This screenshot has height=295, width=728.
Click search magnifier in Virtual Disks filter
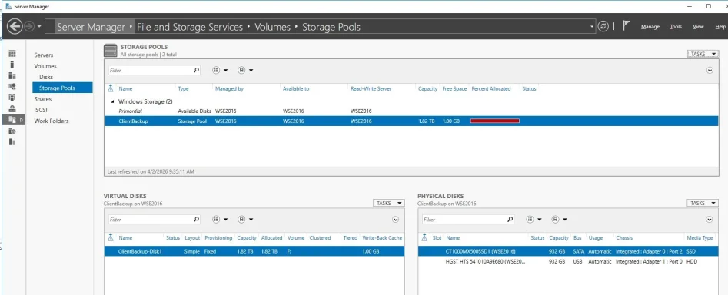click(196, 220)
